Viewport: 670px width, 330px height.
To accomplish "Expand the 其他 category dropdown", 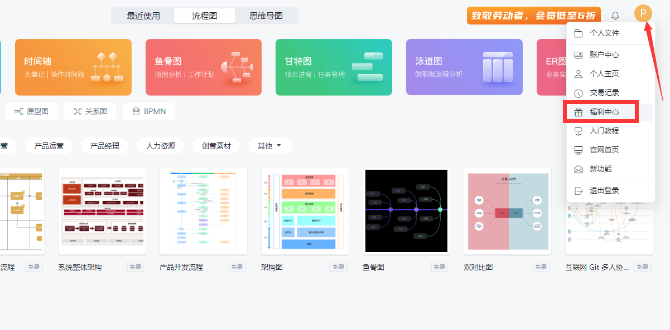I will [x=270, y=146].
